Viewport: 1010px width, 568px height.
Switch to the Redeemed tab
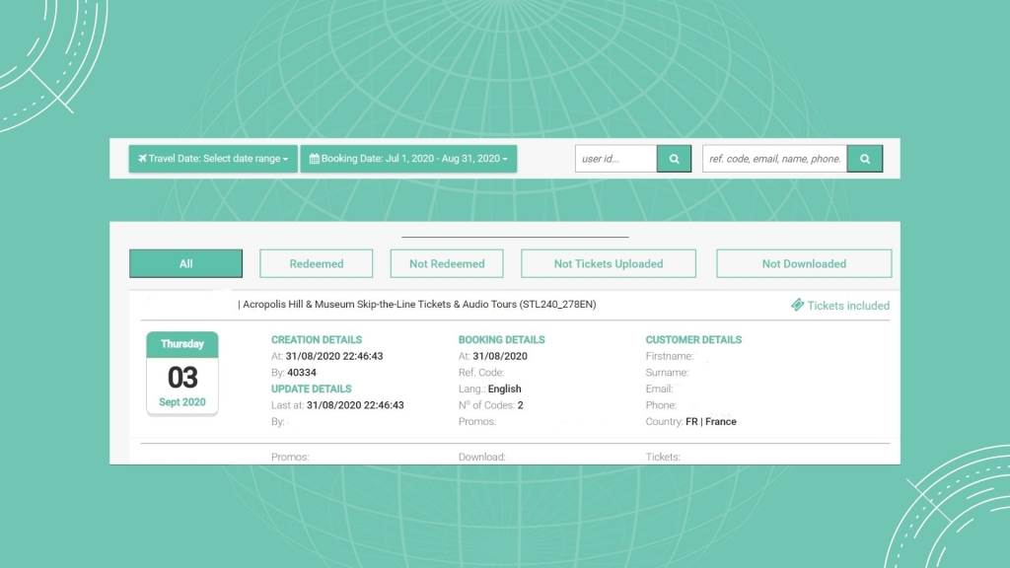(x=317, y=263)
